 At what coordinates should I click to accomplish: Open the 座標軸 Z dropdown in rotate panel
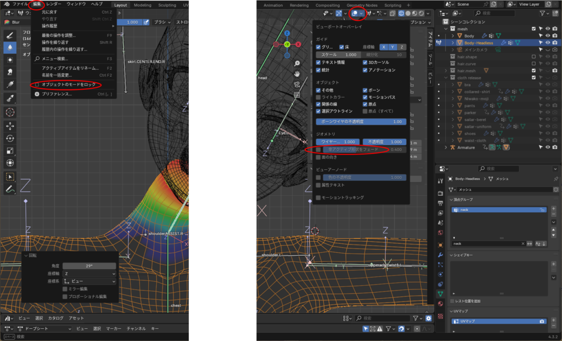point(89,273)
